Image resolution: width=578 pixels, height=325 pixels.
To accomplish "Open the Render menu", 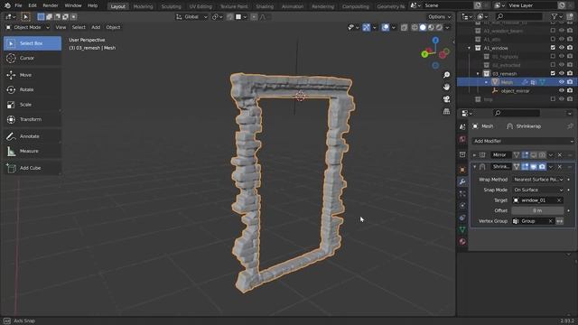I will coord(51,6).
